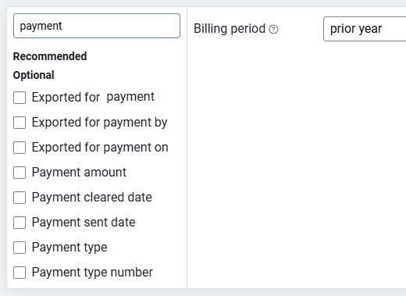Enable the Exported for payment by checkbox
The image size is (406, 296).
click(20, 123)
